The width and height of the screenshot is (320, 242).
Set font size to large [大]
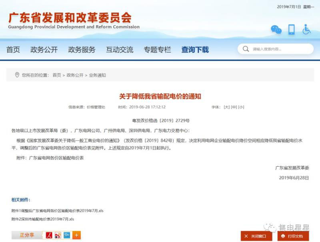(226, 107)
